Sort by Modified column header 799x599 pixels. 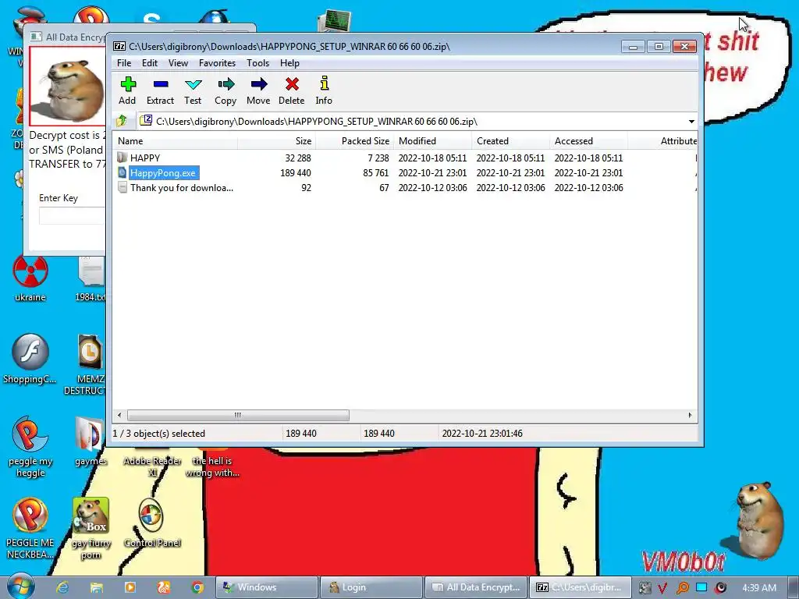pos(432,141)
